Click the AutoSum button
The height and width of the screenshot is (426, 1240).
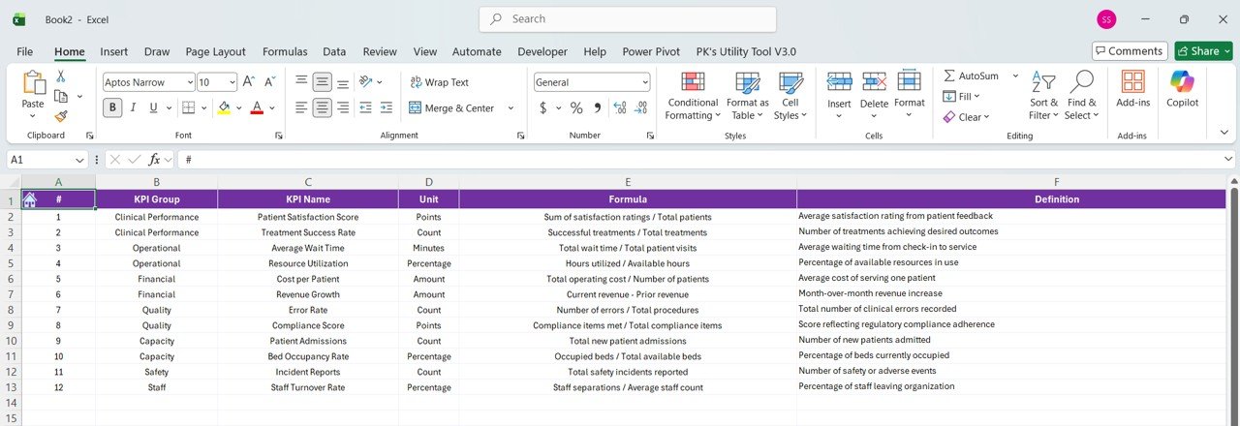[970, 76]
